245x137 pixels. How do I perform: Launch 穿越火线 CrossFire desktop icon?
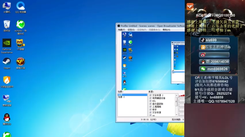click(x=21, y=63)
